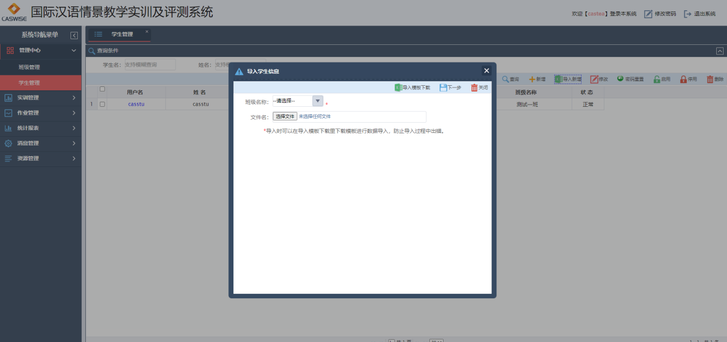Click the 导入模板下载 Excel template icon

[x=398, y=87]
